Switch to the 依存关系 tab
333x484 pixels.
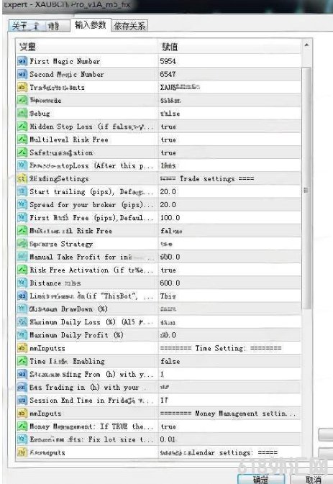pyautogui.click(x=129, y=26)
